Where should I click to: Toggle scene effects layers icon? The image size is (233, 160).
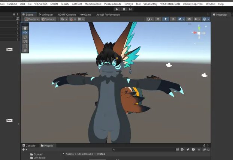pyautogui.click(x=180, y=19)
